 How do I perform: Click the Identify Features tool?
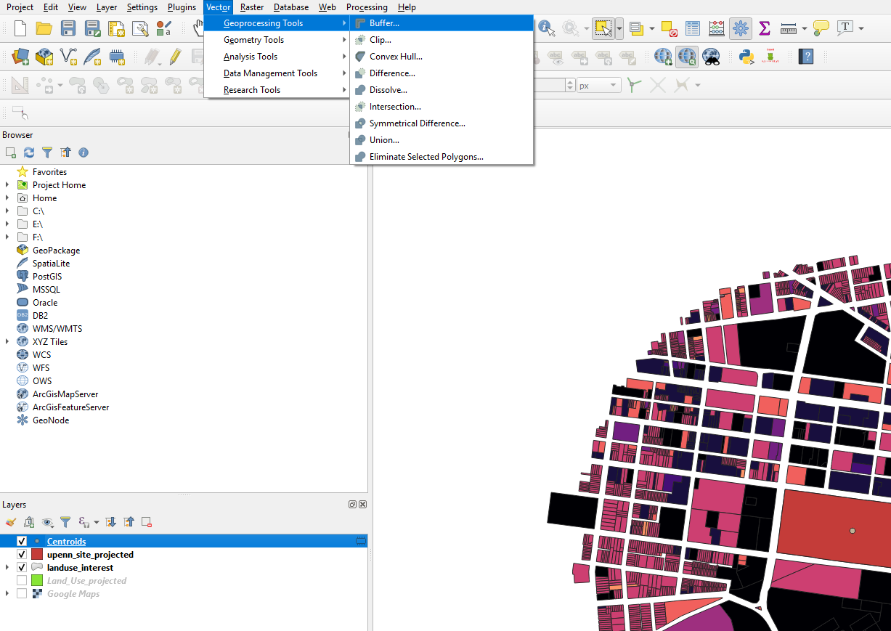(x=546, y=28)
